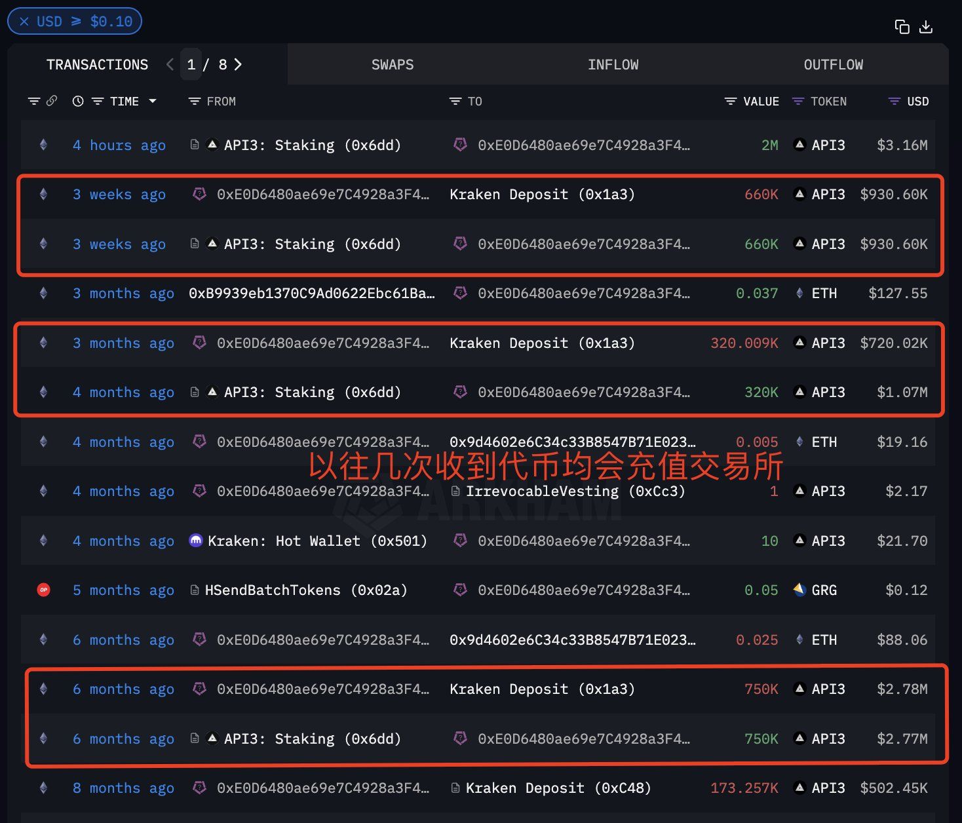Image resolution: width=962 pixels, height=823 pixels.
Task: Open '8 months ago' transaction link
Action: [x=123, y=788]
